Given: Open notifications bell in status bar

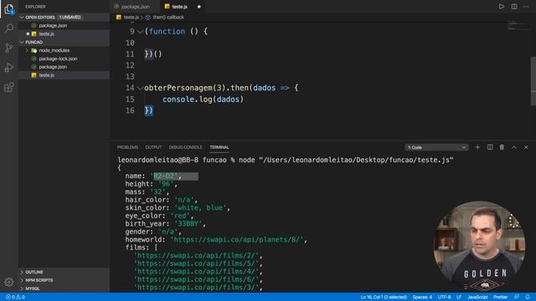Looking at the screenshot, I should pyautogui.click(x=528, y=297).
